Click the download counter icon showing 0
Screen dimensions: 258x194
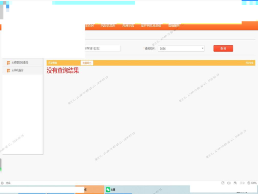coord(242,183)
